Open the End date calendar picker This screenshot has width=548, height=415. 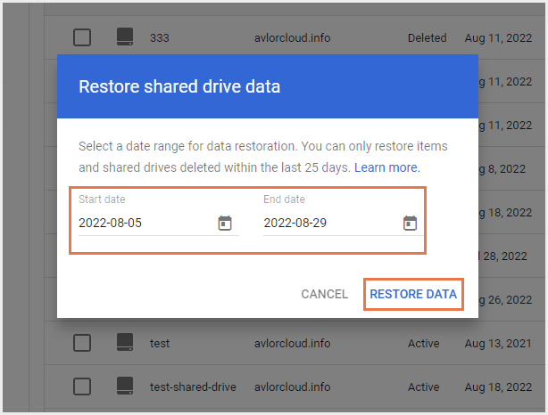(x=410, y=223)
